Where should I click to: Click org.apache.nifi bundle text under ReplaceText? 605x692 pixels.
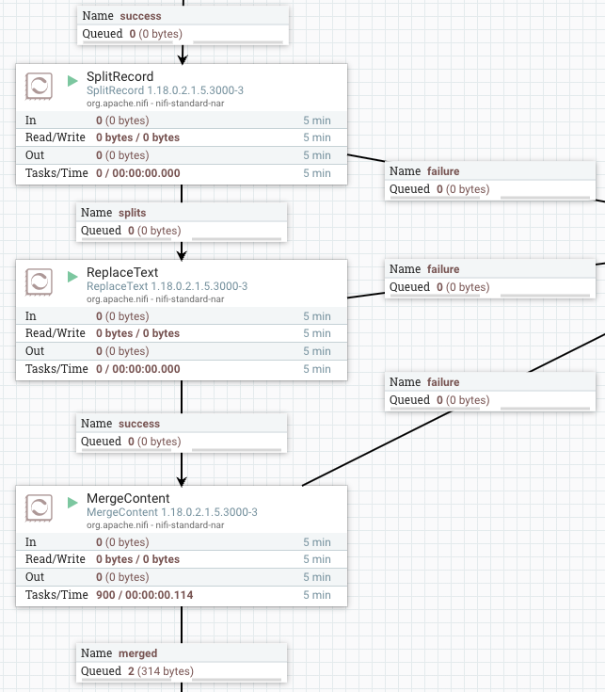pos(155,299)
